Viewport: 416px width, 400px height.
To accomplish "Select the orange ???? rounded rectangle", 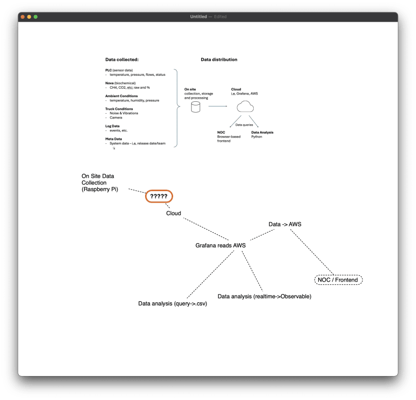I will [159, 196].
